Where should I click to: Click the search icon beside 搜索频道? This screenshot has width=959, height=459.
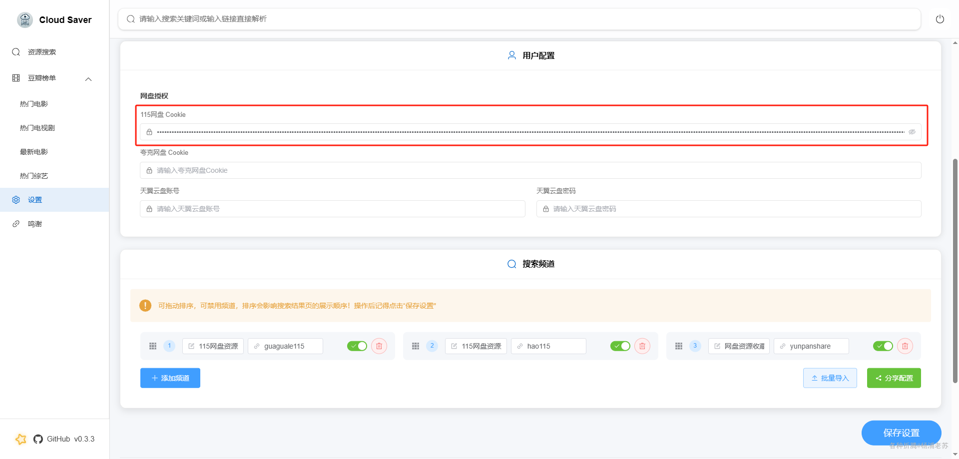click(x=512, y=264)
